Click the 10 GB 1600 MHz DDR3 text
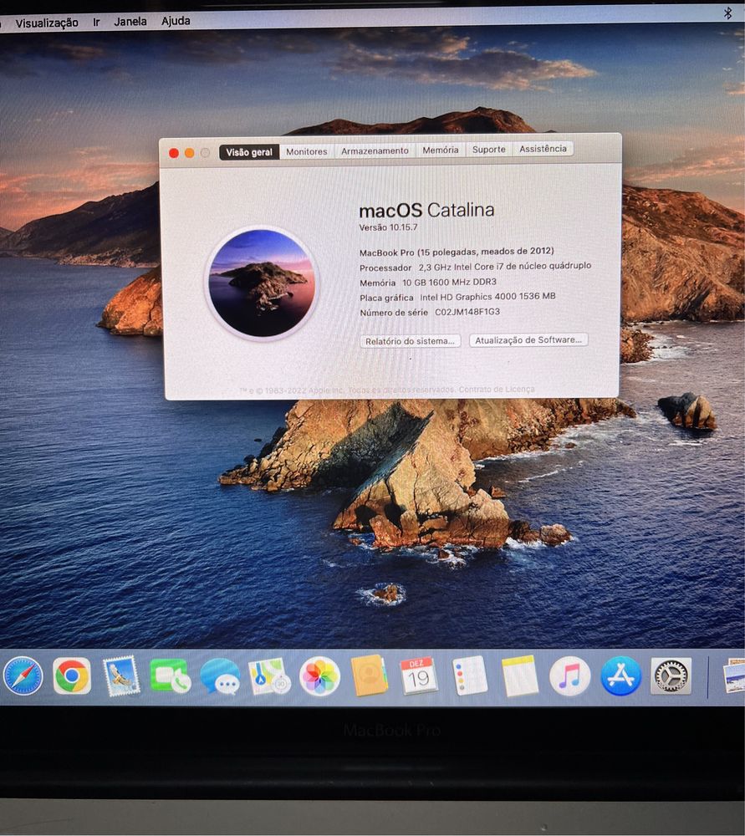The image size is (745, 836). [x=449, y=282]
